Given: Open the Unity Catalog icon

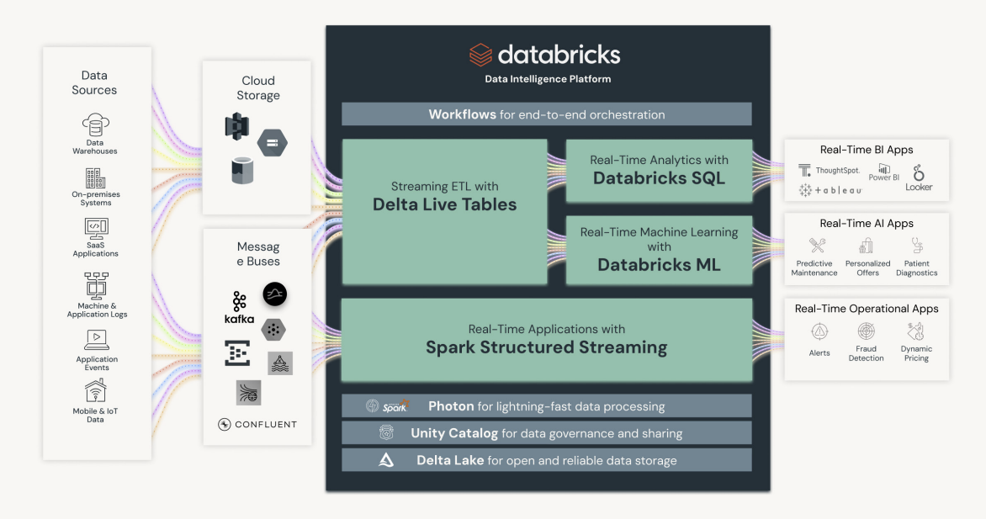Looking at the screenshot, I should click(386, 432).
